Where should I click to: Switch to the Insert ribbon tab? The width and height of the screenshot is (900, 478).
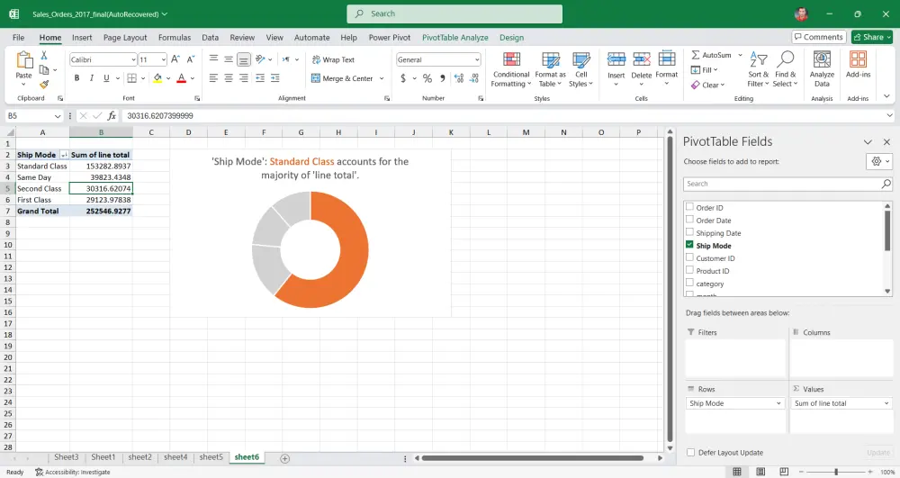82,37
